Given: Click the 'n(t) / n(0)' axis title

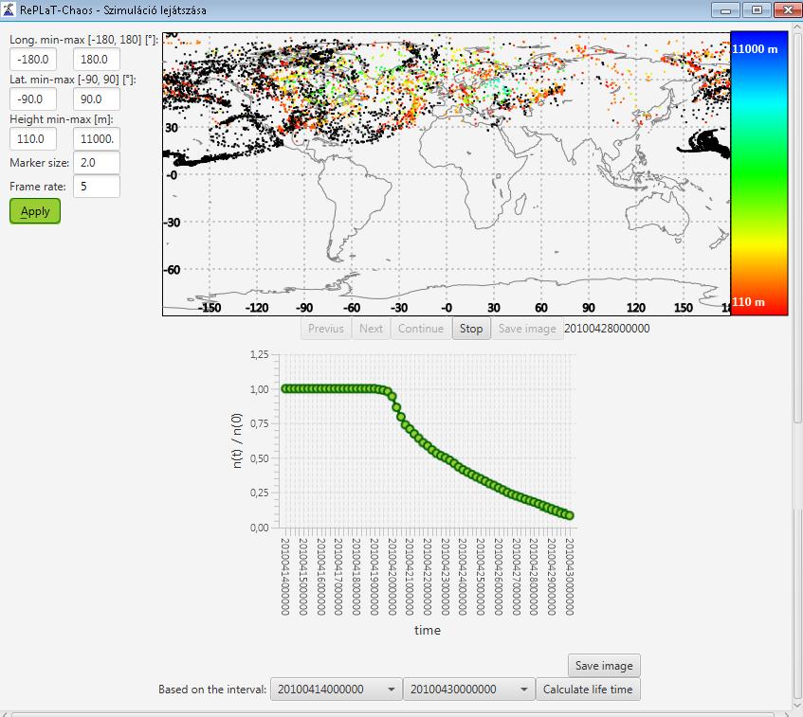Looking at the screenshot, I should click(x=237, y=440).
